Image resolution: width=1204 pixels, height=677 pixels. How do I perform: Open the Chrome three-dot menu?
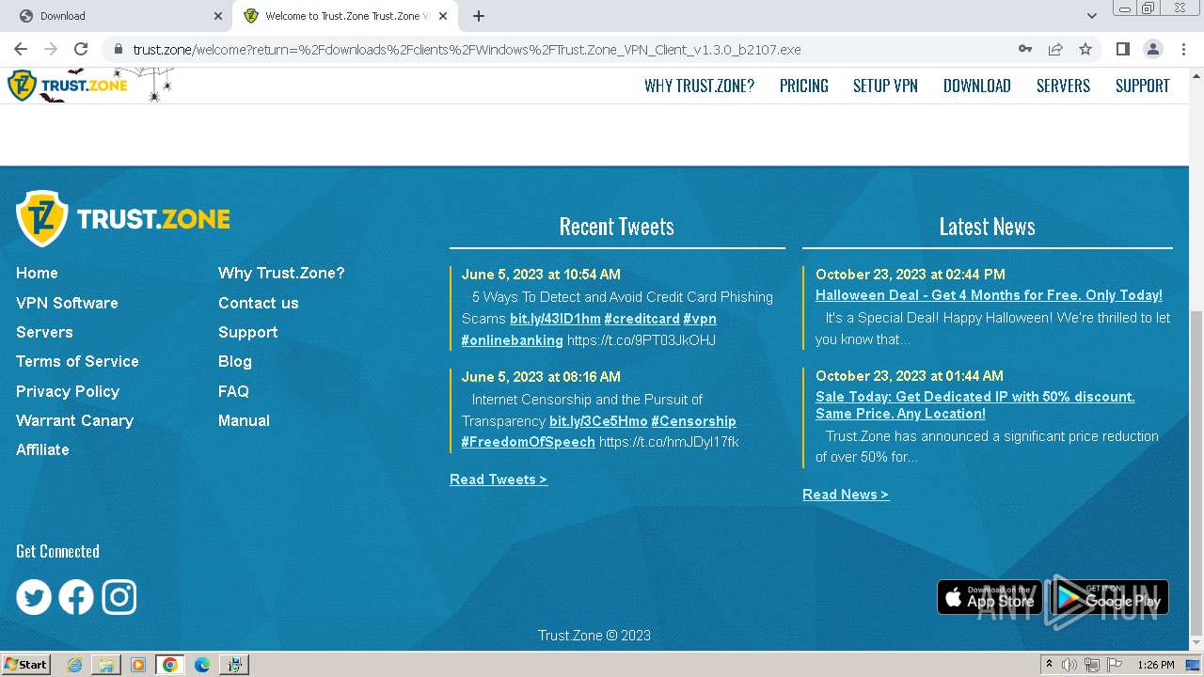[1183, 49]
